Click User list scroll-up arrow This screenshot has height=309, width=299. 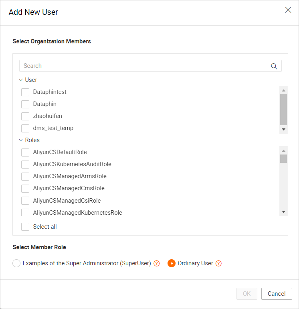(283, 90)
